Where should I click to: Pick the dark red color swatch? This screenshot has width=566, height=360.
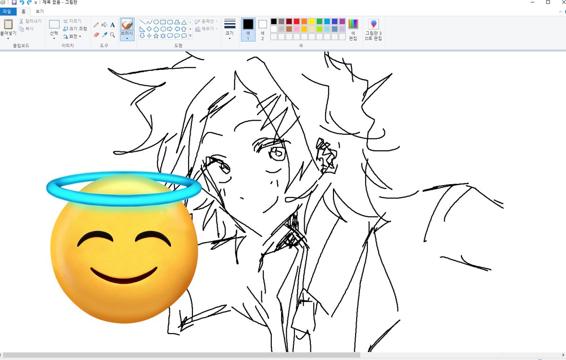(289, 22)
